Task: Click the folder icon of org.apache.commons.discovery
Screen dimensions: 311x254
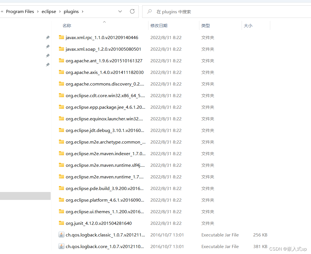Action: tap(61, 84)
